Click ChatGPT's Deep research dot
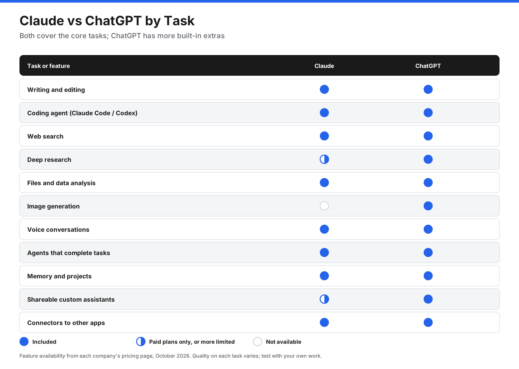 click(x=428, y=159)
